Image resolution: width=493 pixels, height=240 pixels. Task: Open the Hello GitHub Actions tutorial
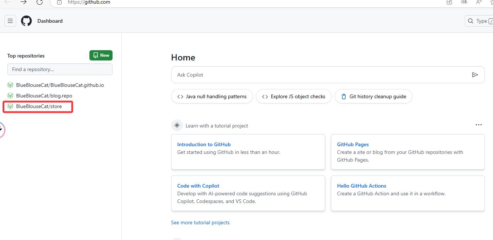pos(362,186)
